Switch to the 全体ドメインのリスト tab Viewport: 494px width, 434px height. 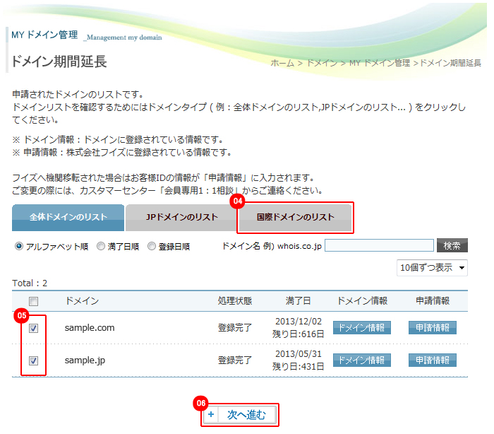point(68,218)
